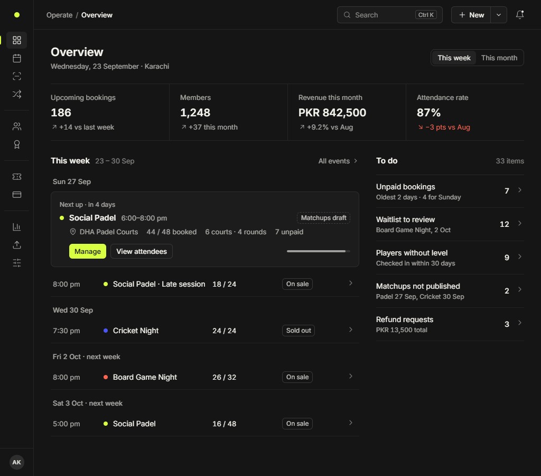Click the New button
The height and width of the screenshot is (476, 541).
pyautogui.click(x=471, y=15)
